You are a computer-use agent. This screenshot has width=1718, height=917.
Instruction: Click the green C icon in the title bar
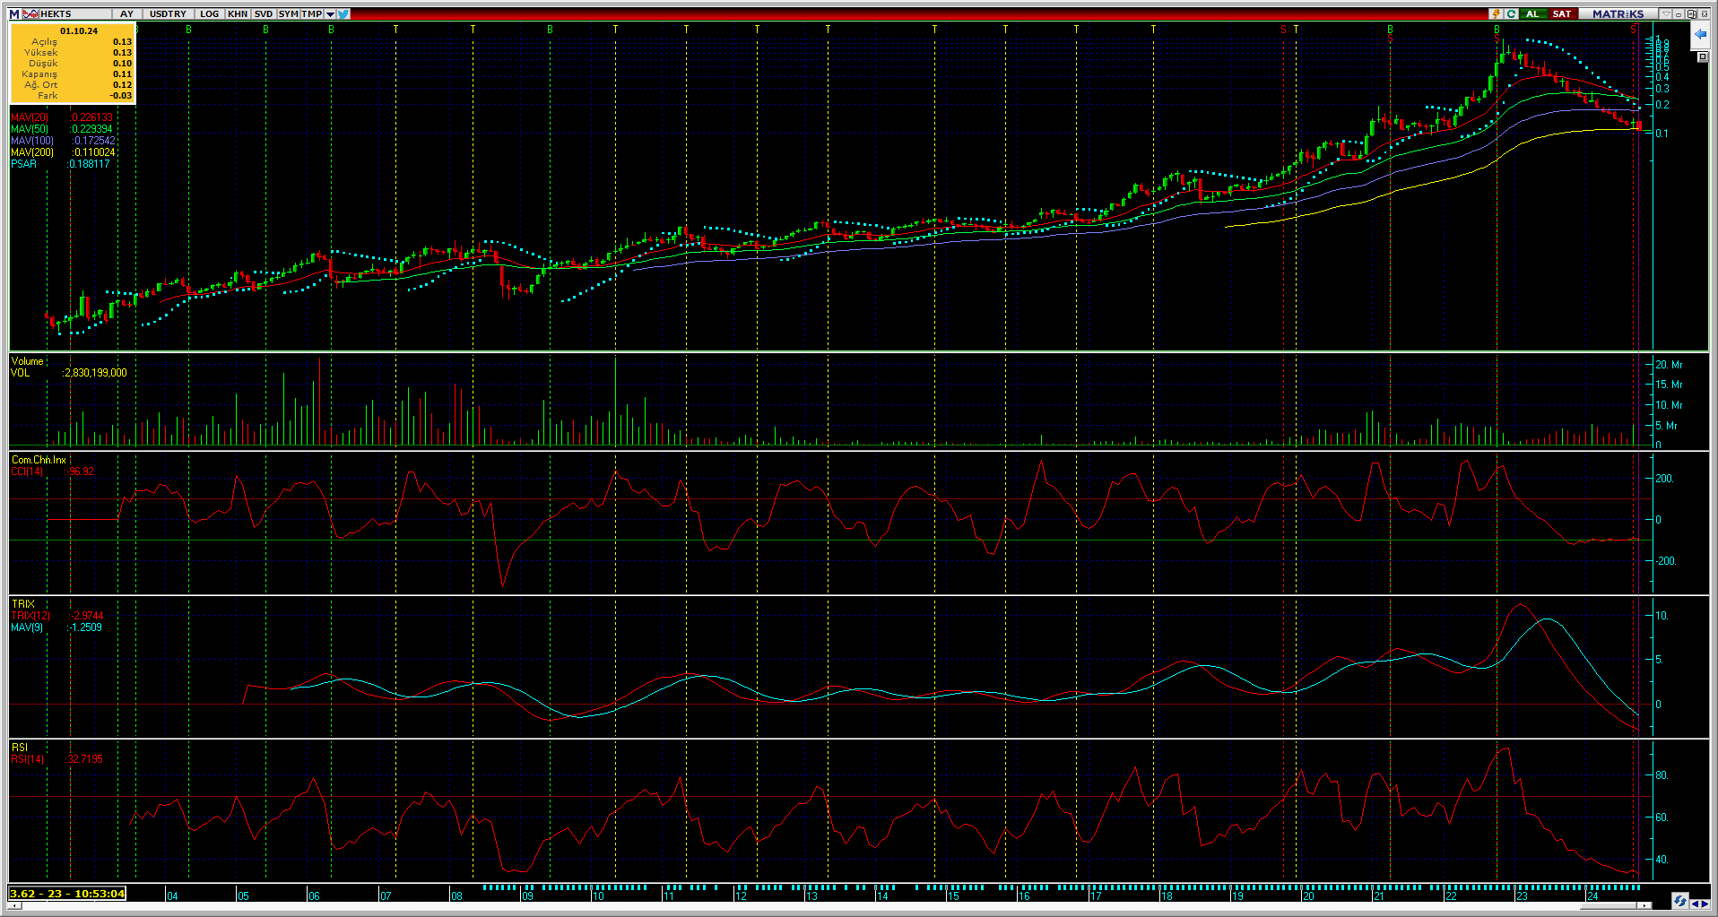click(1511, 14)
